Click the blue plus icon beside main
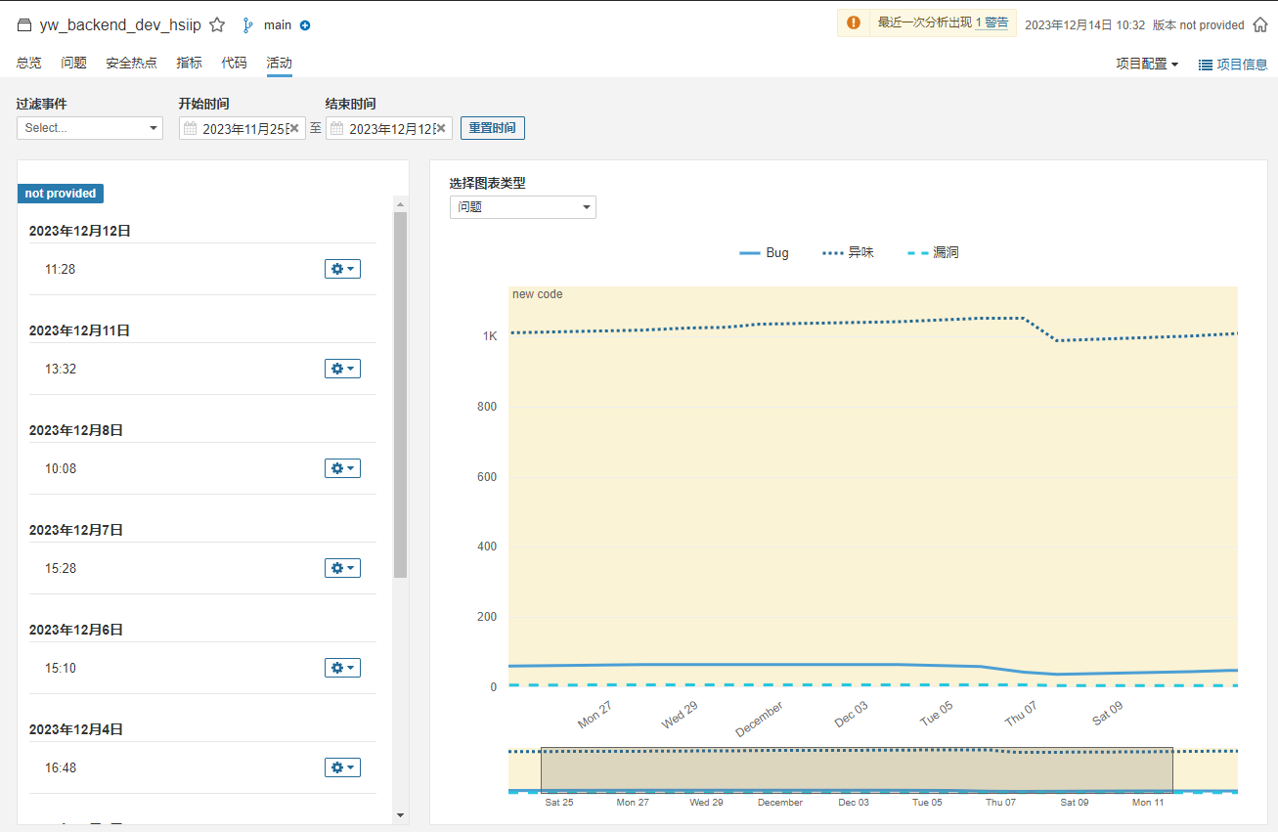Screen dimensions: 1278x832 (x=305, y=25)
